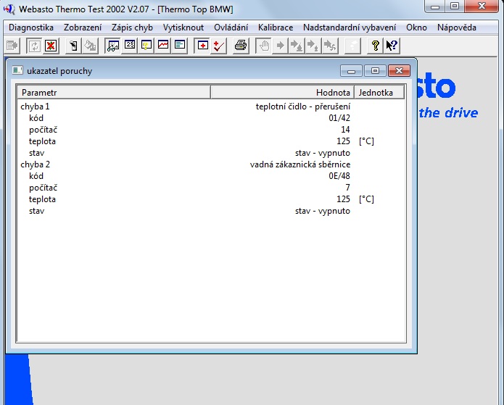This screenshot has height=405, width=504.
Task: Select the chyba 2 row
Action: pos(211,164)
